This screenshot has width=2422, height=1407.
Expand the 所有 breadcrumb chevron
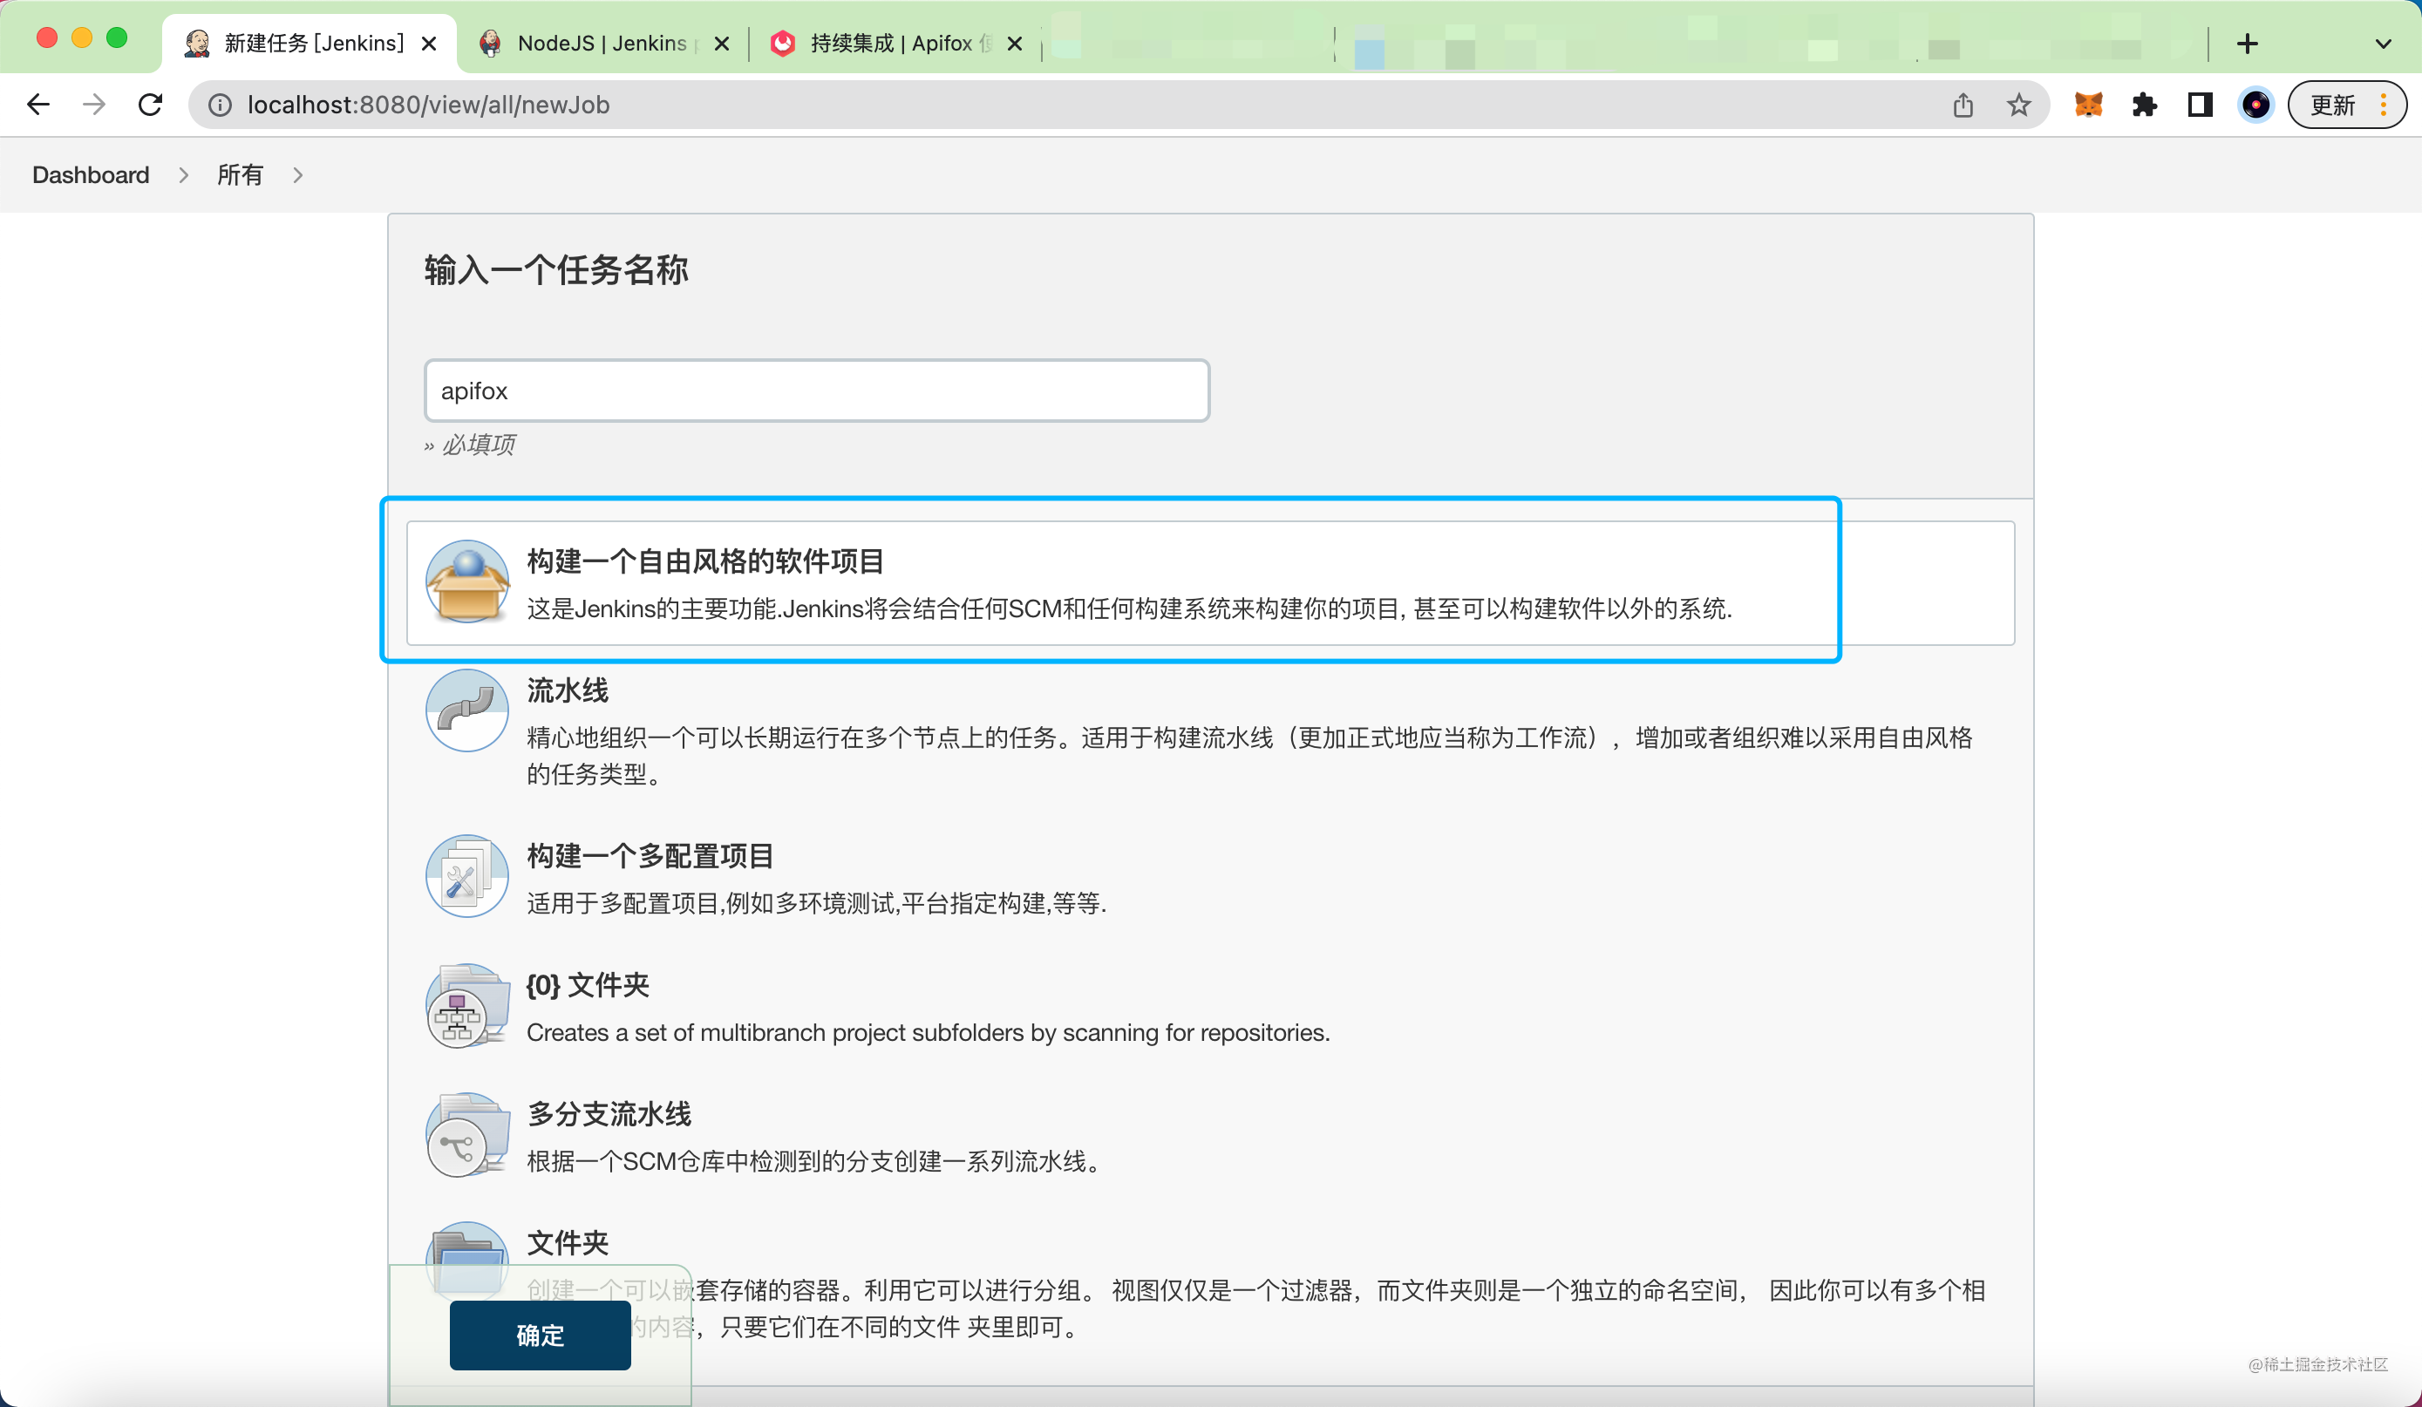point(298,175)
